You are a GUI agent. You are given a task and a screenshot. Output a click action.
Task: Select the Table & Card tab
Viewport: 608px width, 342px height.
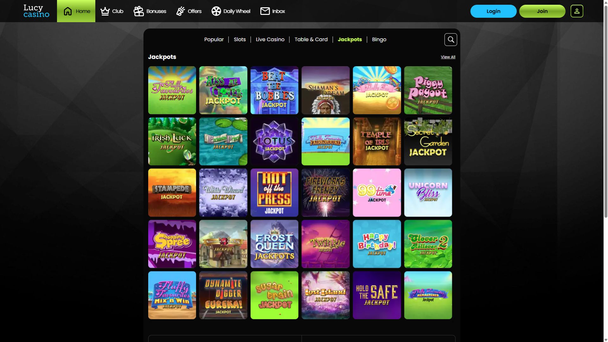click(311, 40)
